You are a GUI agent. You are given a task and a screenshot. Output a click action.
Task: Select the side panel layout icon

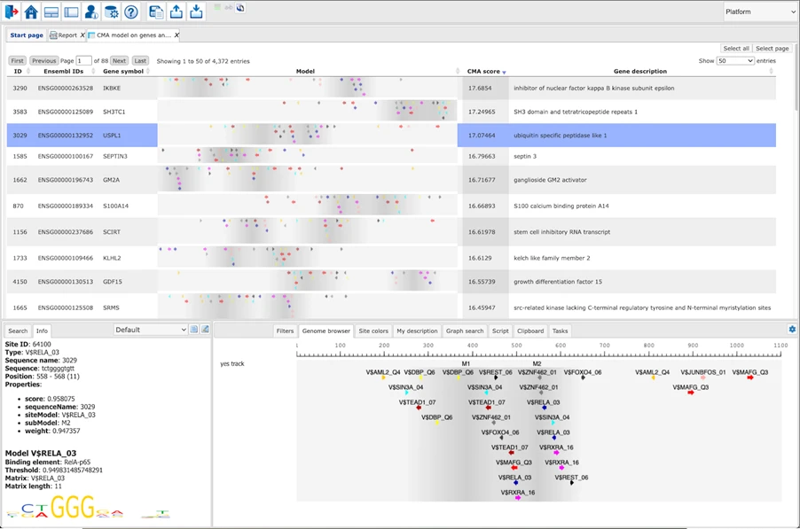[x=70, y=11]
